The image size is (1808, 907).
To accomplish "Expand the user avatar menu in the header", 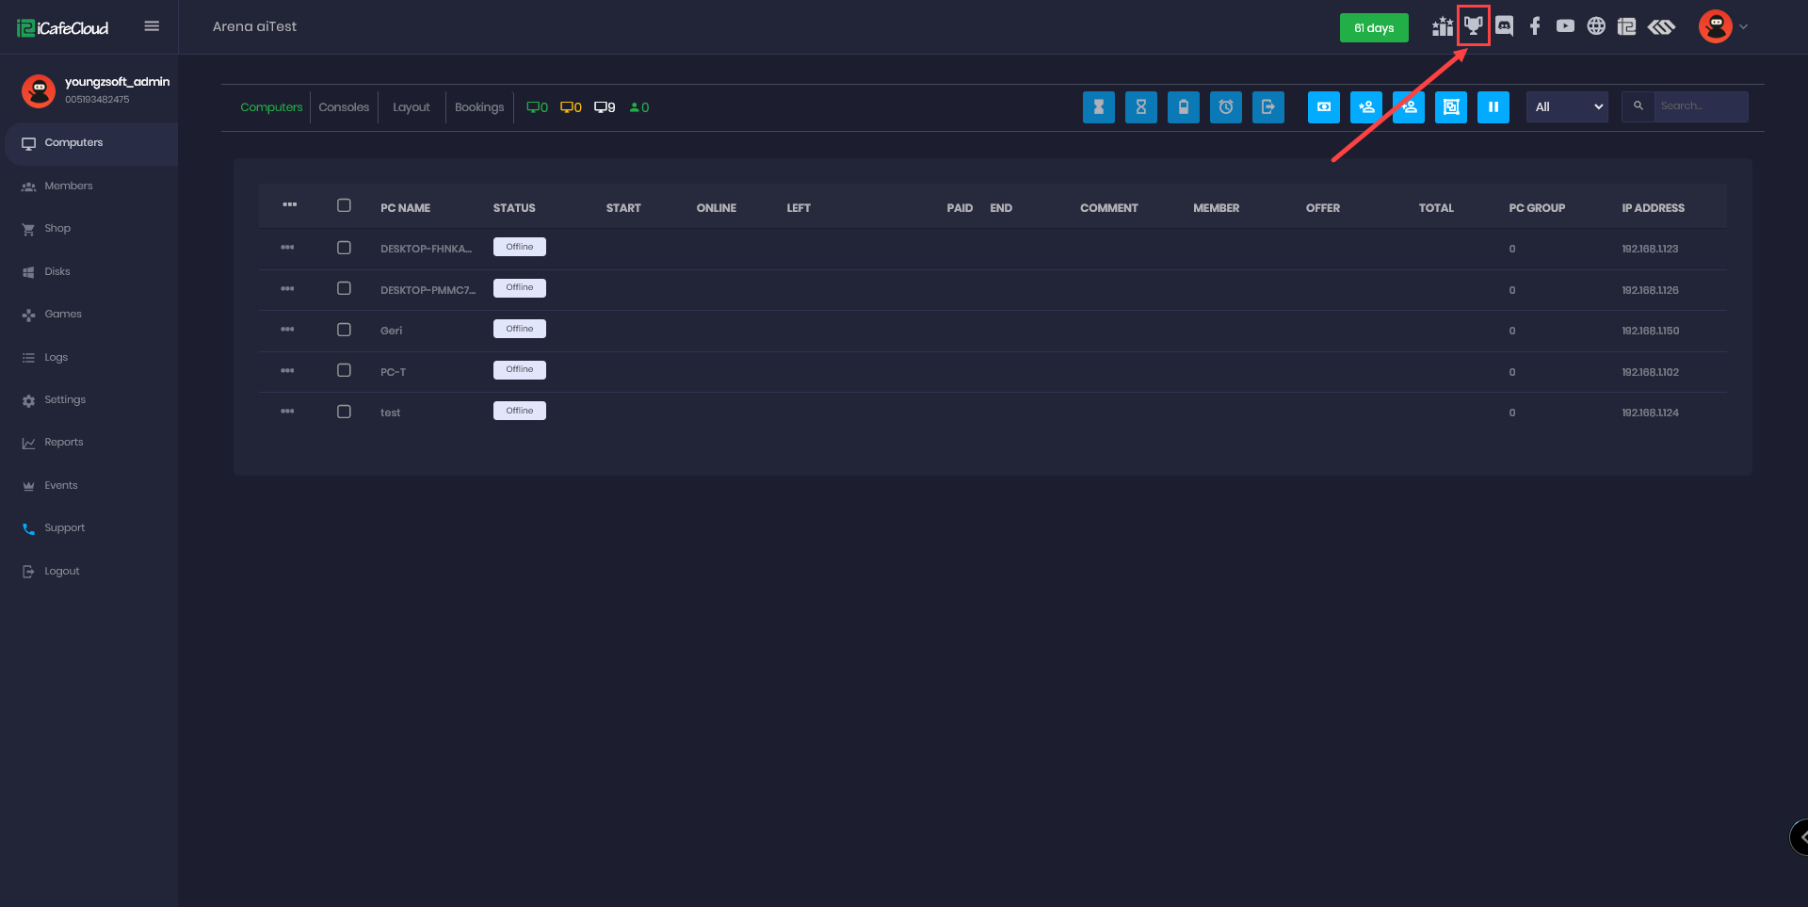I will (x=1722, y=26).
